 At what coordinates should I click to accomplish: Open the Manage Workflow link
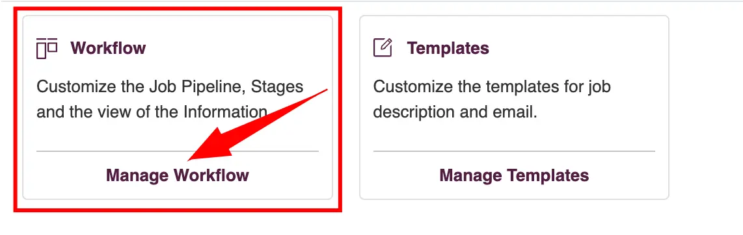(x=177, y=175)
